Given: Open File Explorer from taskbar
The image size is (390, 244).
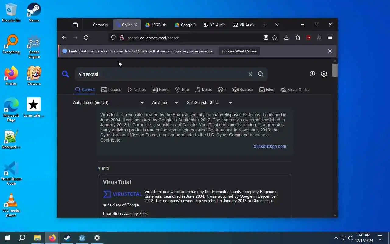Looking at the screenshot, I should [x=37, y=238].
